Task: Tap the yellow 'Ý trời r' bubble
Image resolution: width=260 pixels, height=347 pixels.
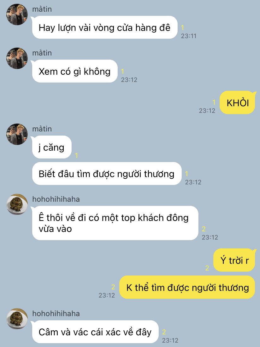Action: pos(234,260)
